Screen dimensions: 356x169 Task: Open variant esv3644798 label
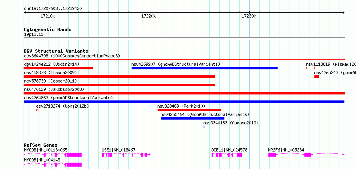(x=72, y=56)
